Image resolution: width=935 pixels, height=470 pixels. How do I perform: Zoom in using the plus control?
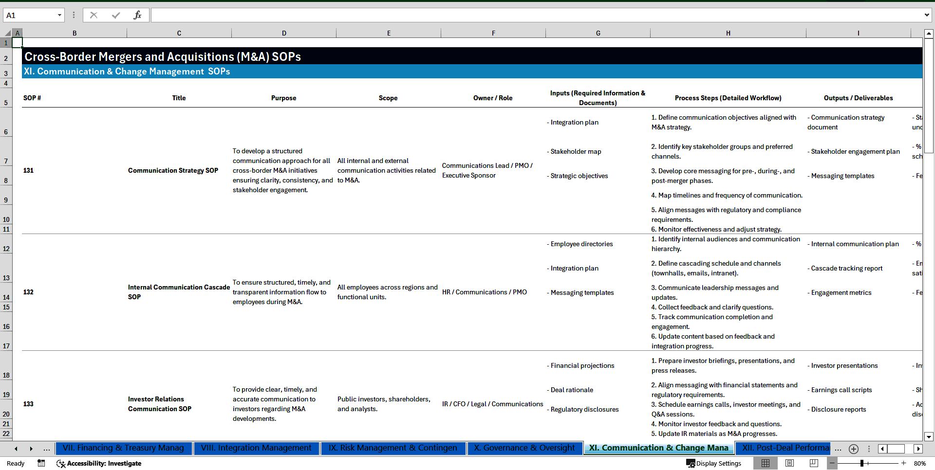(904, 463)
